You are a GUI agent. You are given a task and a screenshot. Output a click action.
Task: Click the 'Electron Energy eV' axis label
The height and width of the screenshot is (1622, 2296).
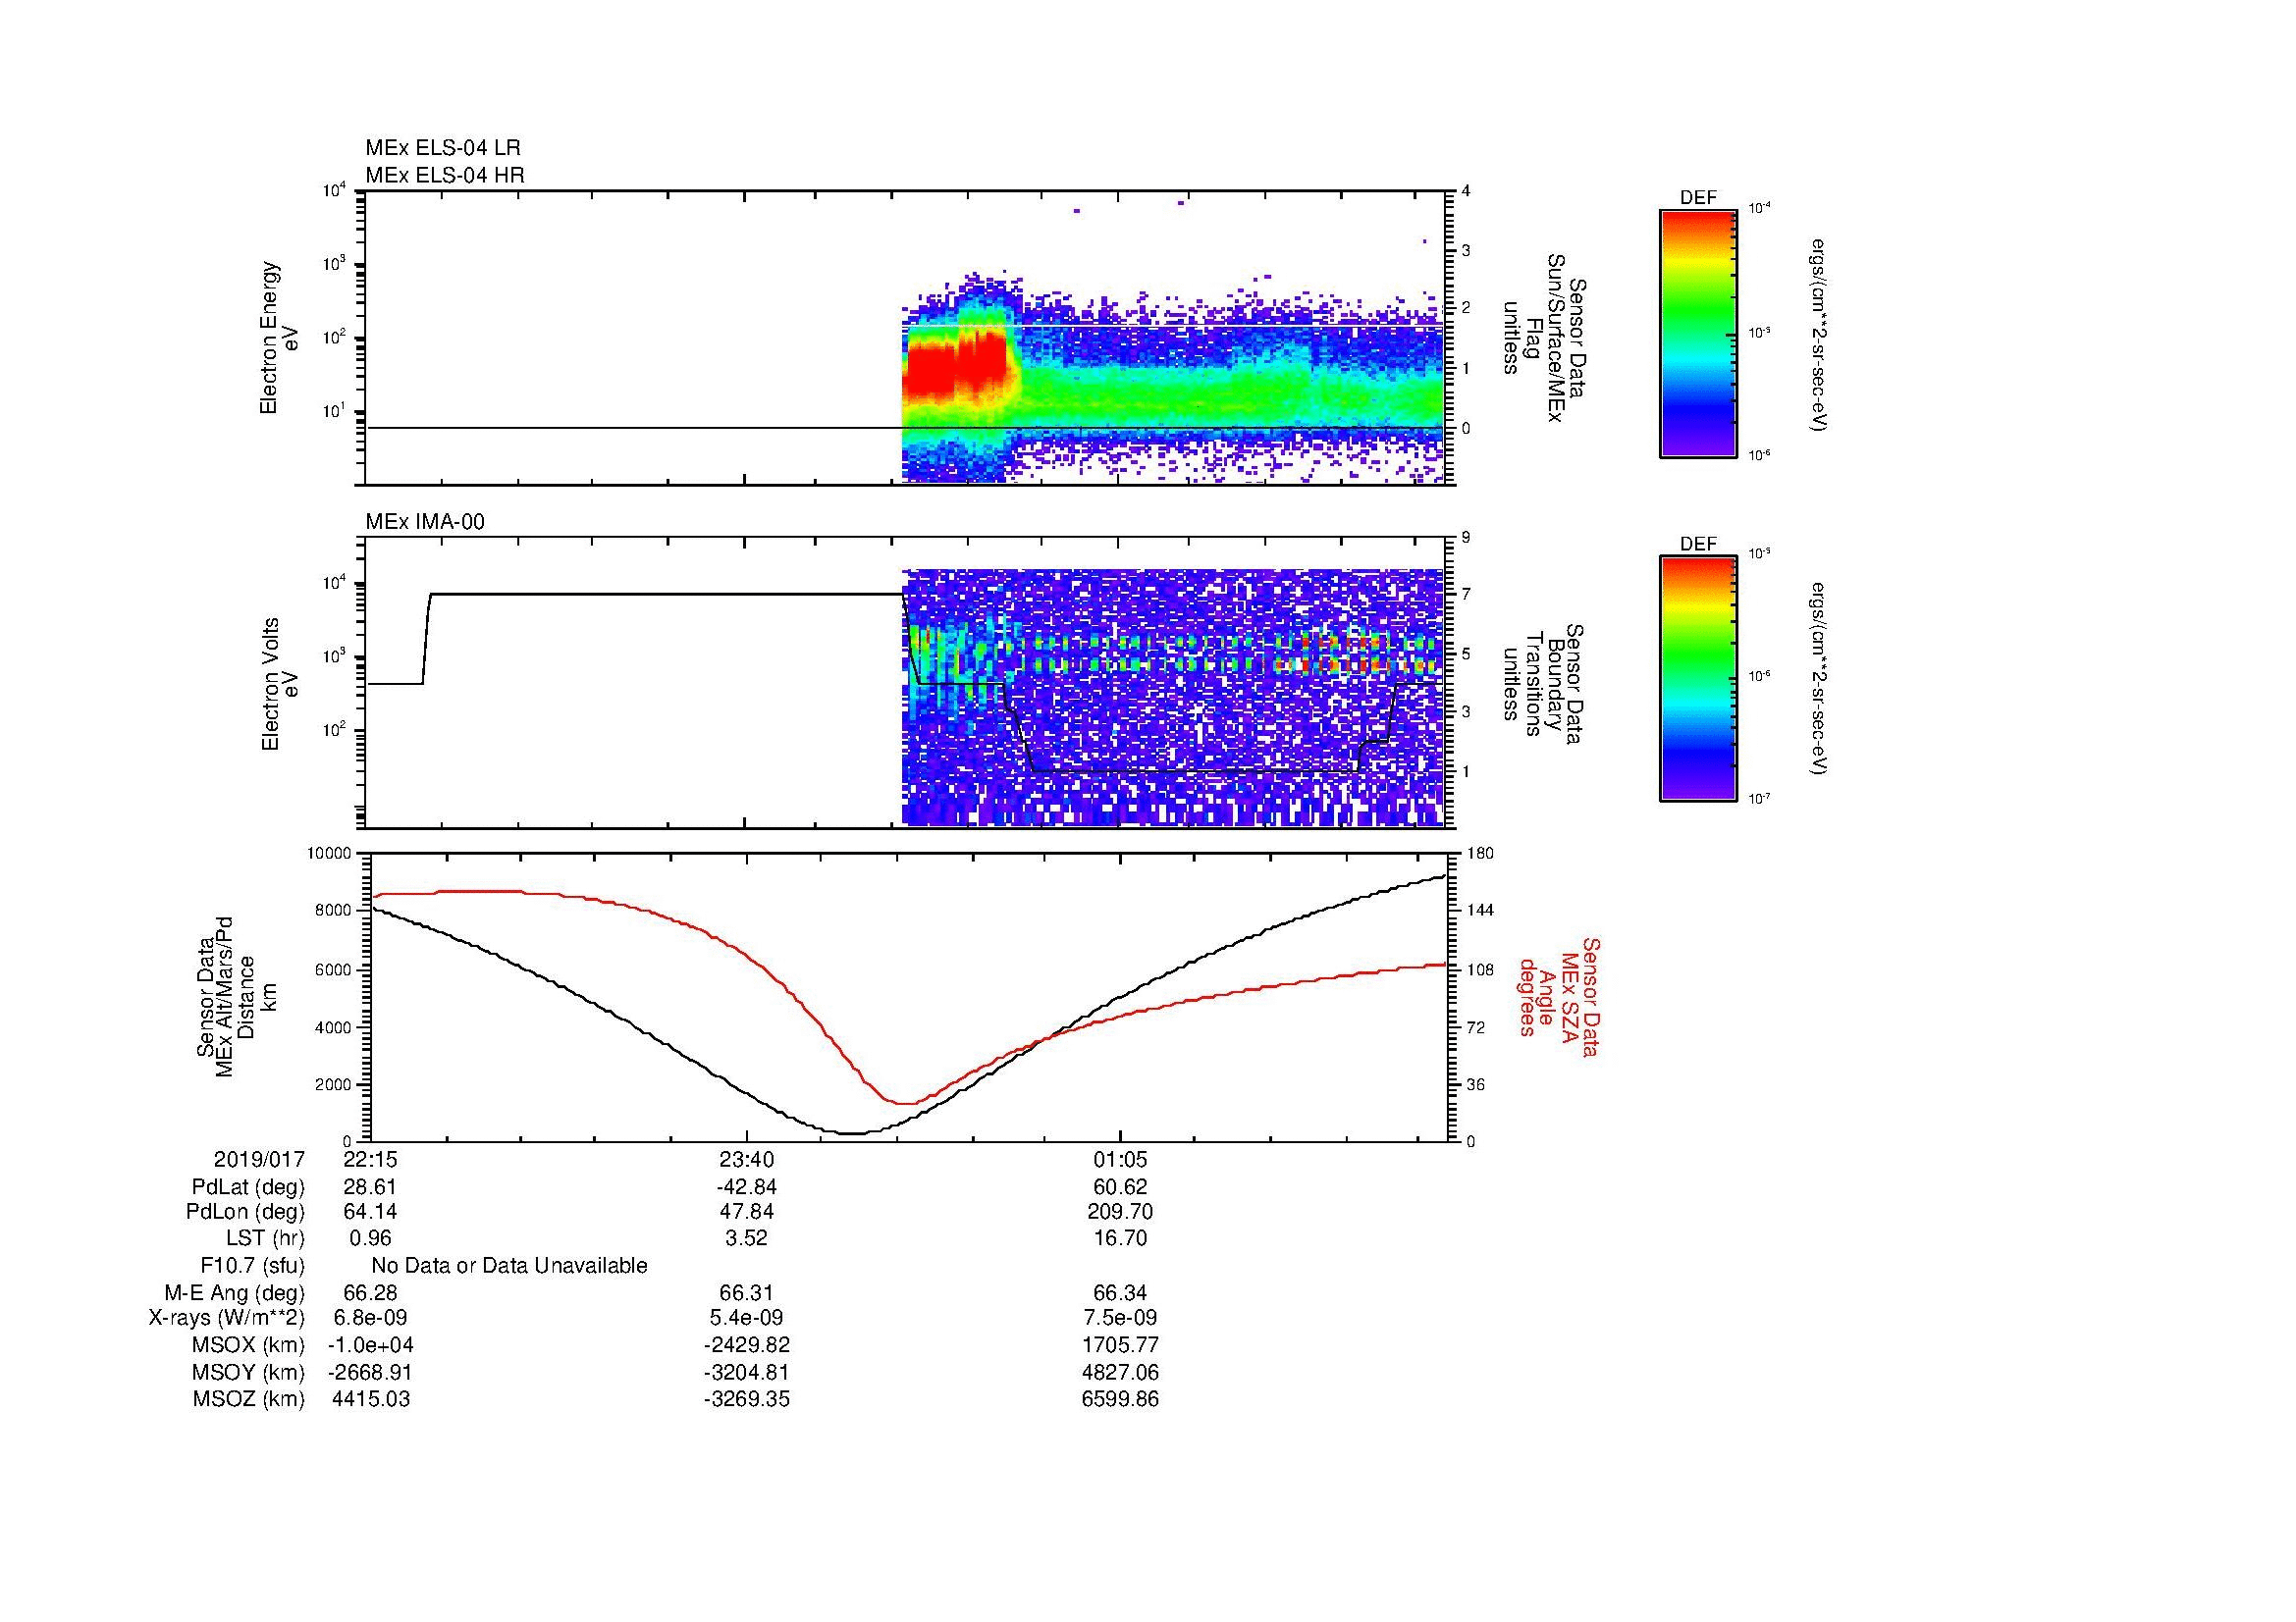click(280, 338)
